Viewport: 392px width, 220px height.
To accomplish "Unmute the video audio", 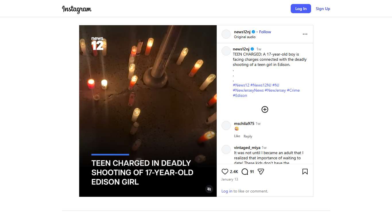I will [209, 189].
